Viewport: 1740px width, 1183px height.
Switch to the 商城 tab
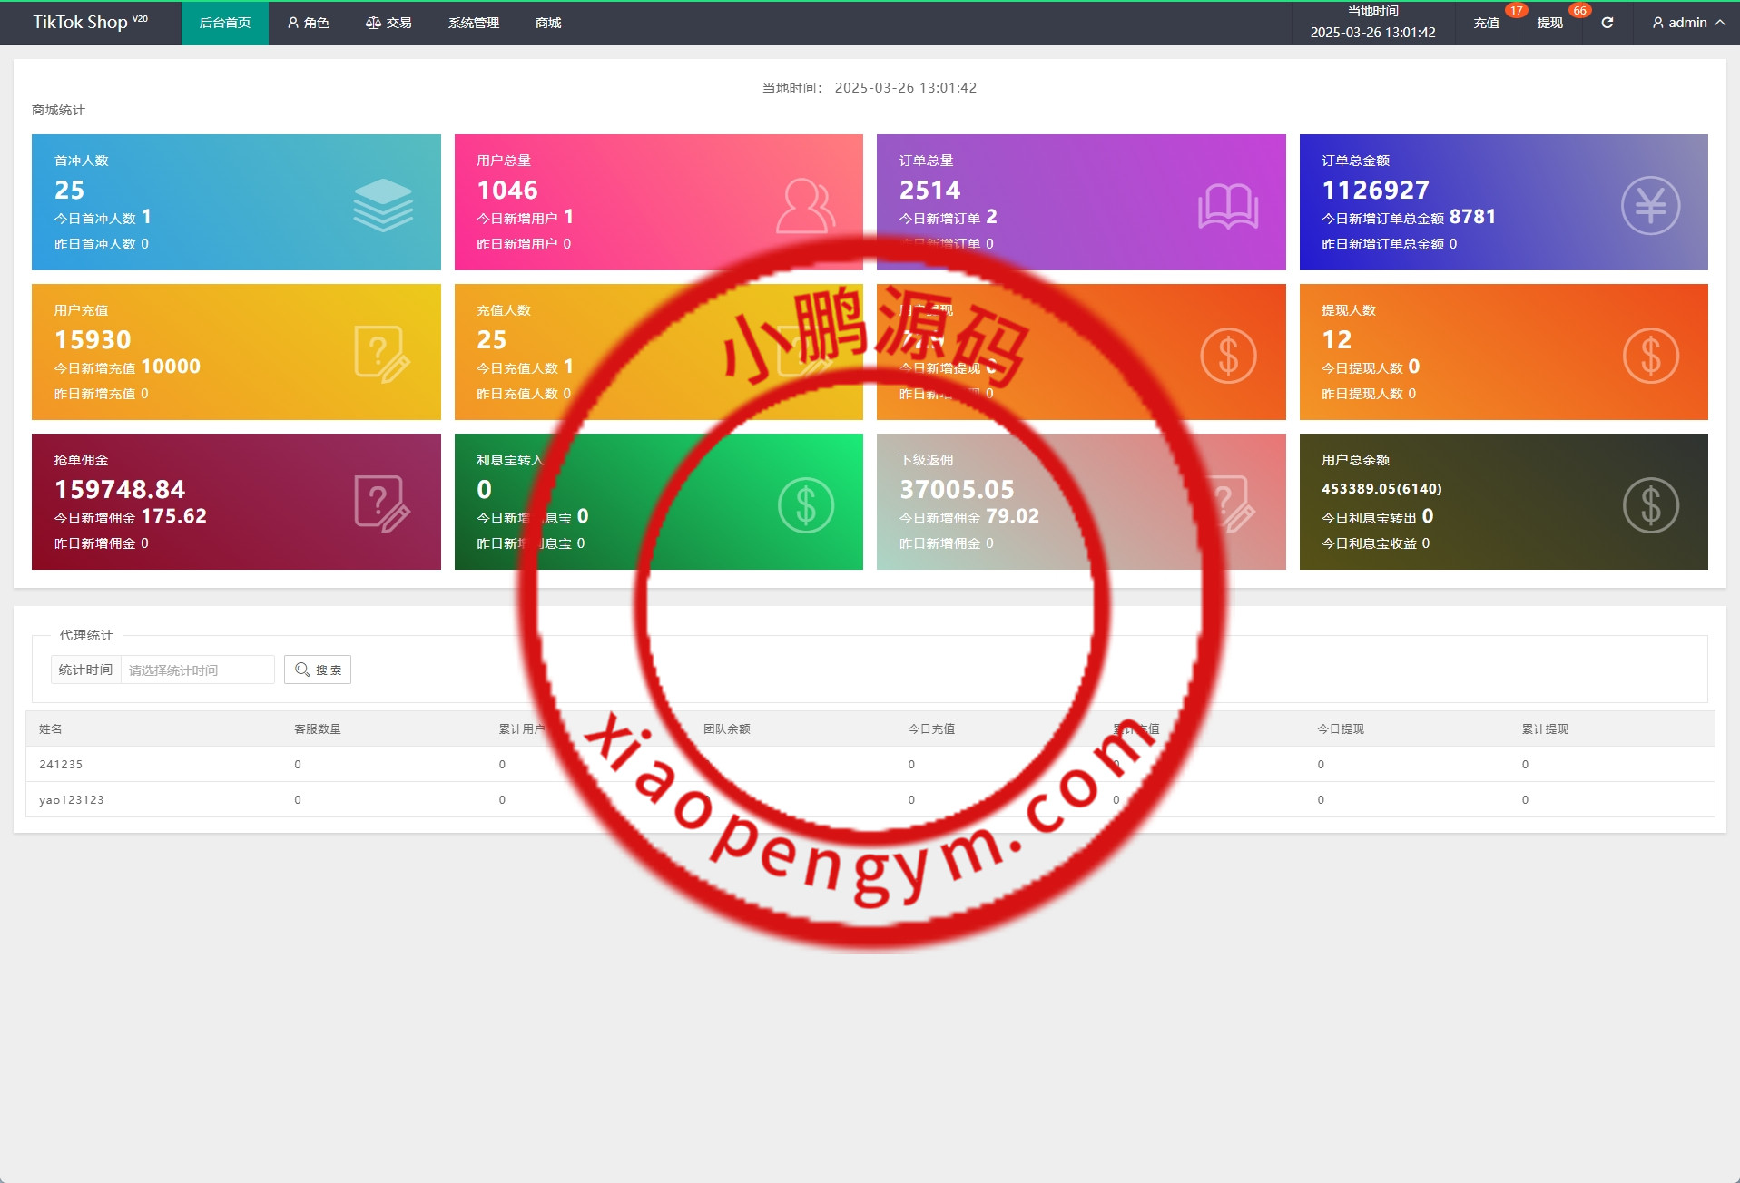[547, 23]
